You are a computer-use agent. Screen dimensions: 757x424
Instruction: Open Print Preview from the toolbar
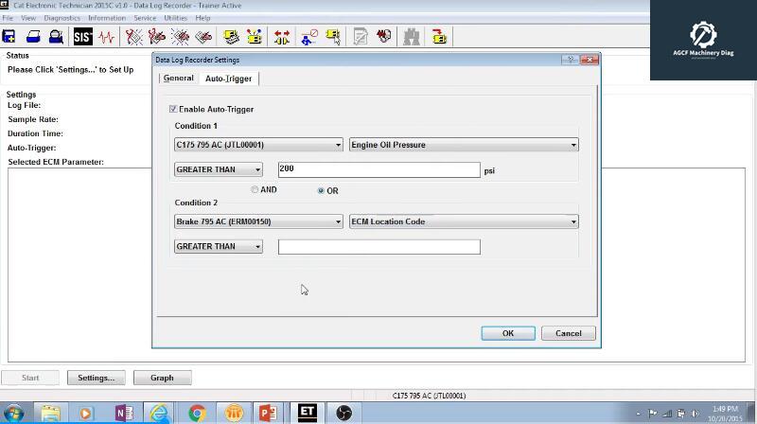tap(56, 37)
